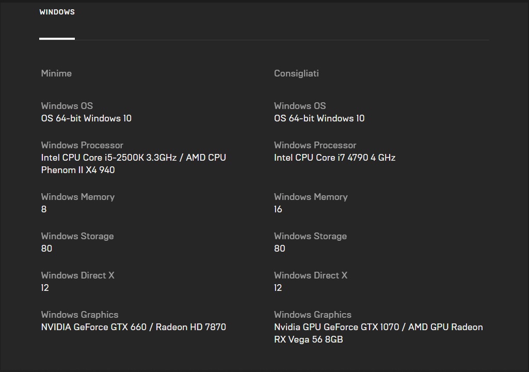Click OS 64-bit Windows 10 under Minime
Viewport: 529px width, 372px height.
point(86,118)
